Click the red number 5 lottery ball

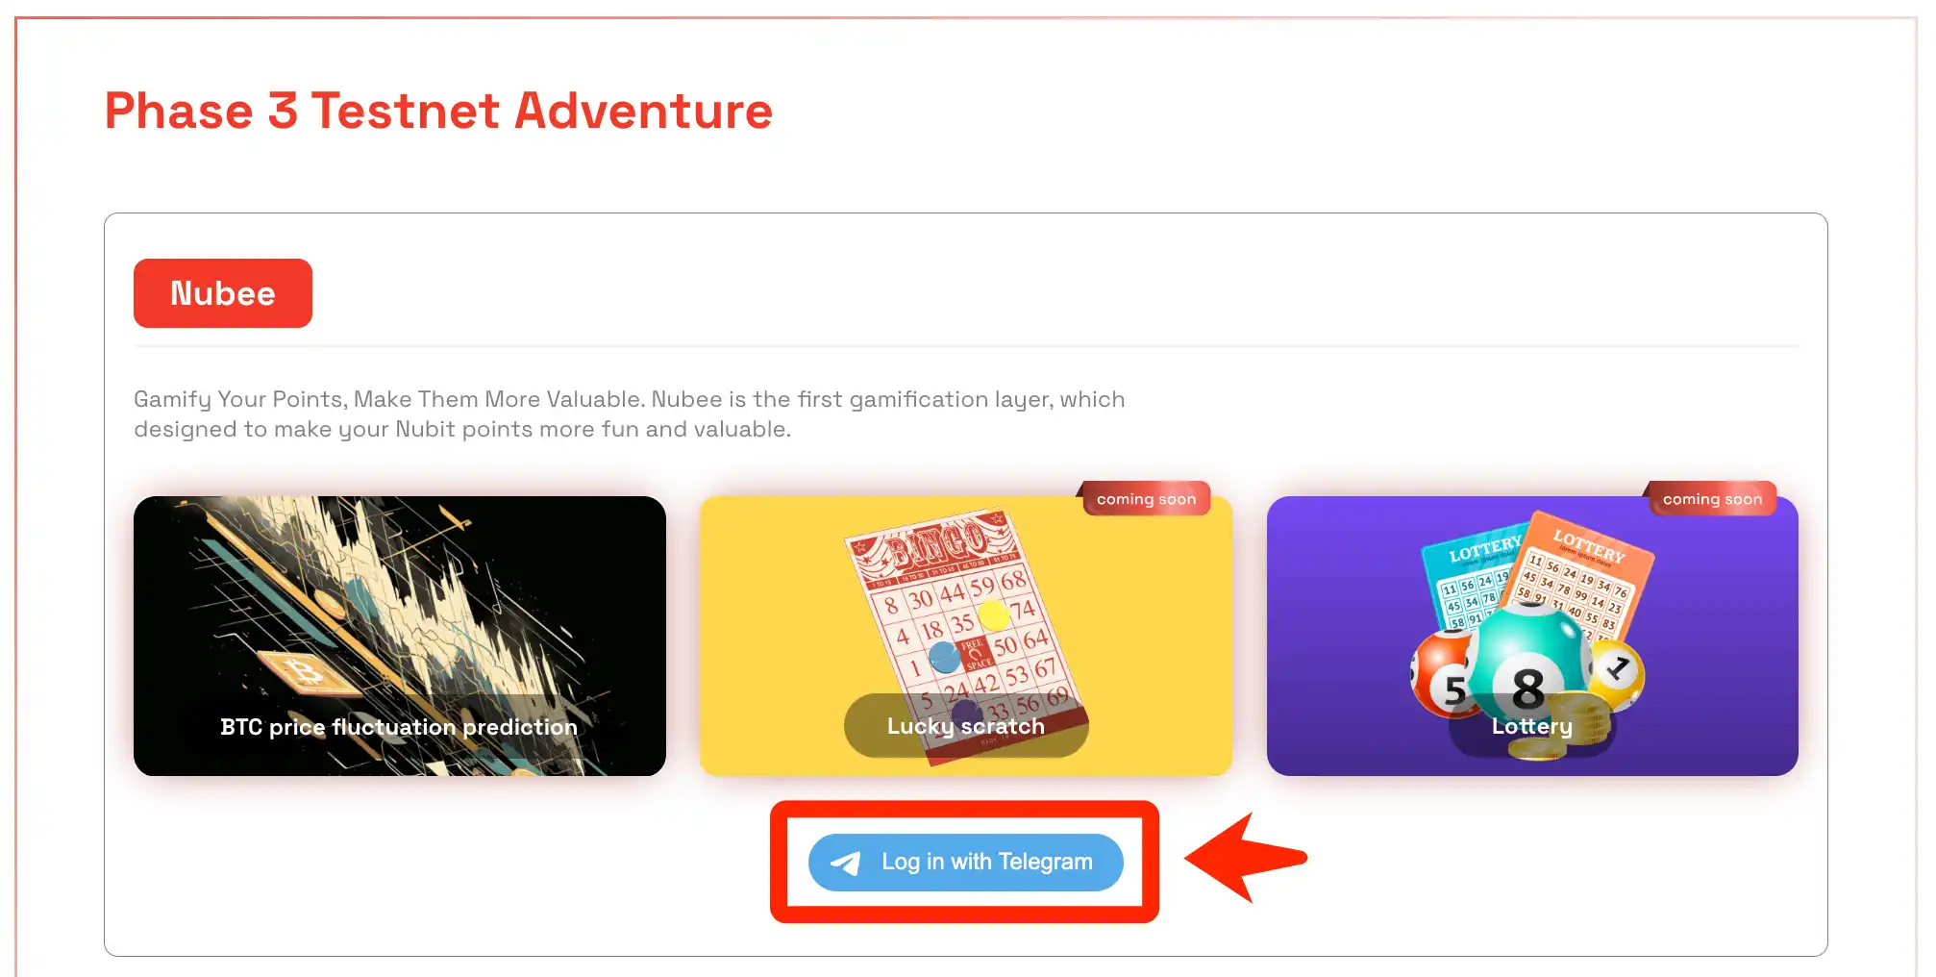(1444, 674)
